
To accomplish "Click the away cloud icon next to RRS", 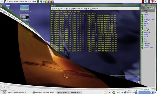I will click(x=142, y=30).
